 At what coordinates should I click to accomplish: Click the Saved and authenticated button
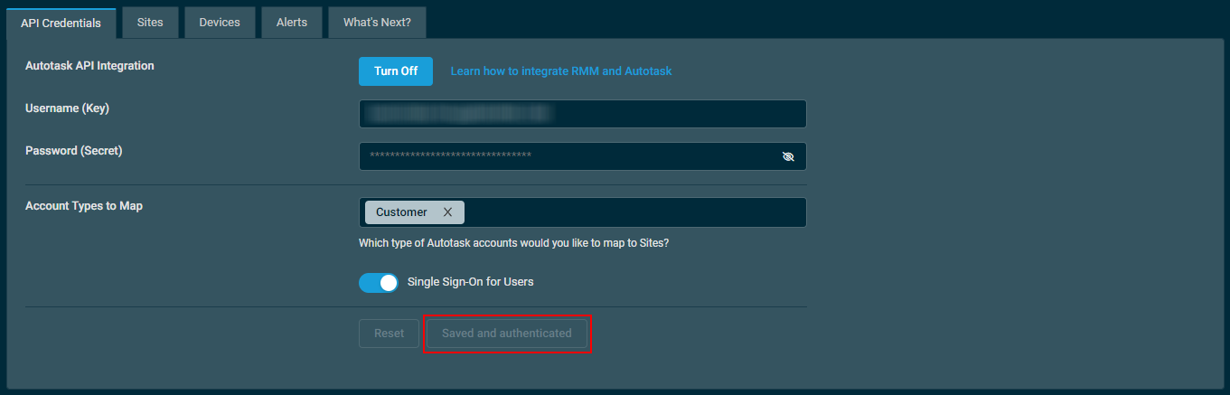[507, 334]
